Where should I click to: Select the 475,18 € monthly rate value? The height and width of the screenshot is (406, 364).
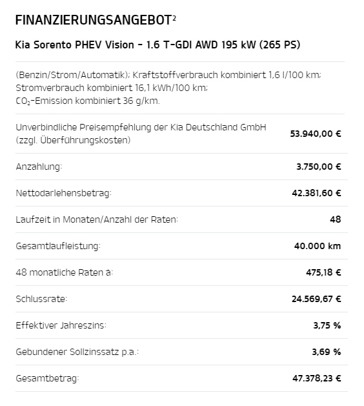point(323,272)
